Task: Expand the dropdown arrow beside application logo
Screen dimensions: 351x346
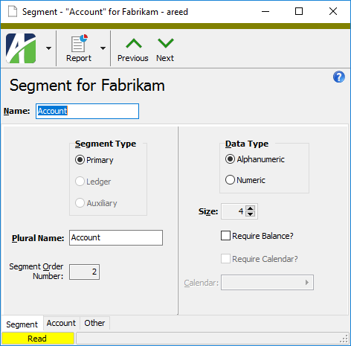Action: (49, 48)
